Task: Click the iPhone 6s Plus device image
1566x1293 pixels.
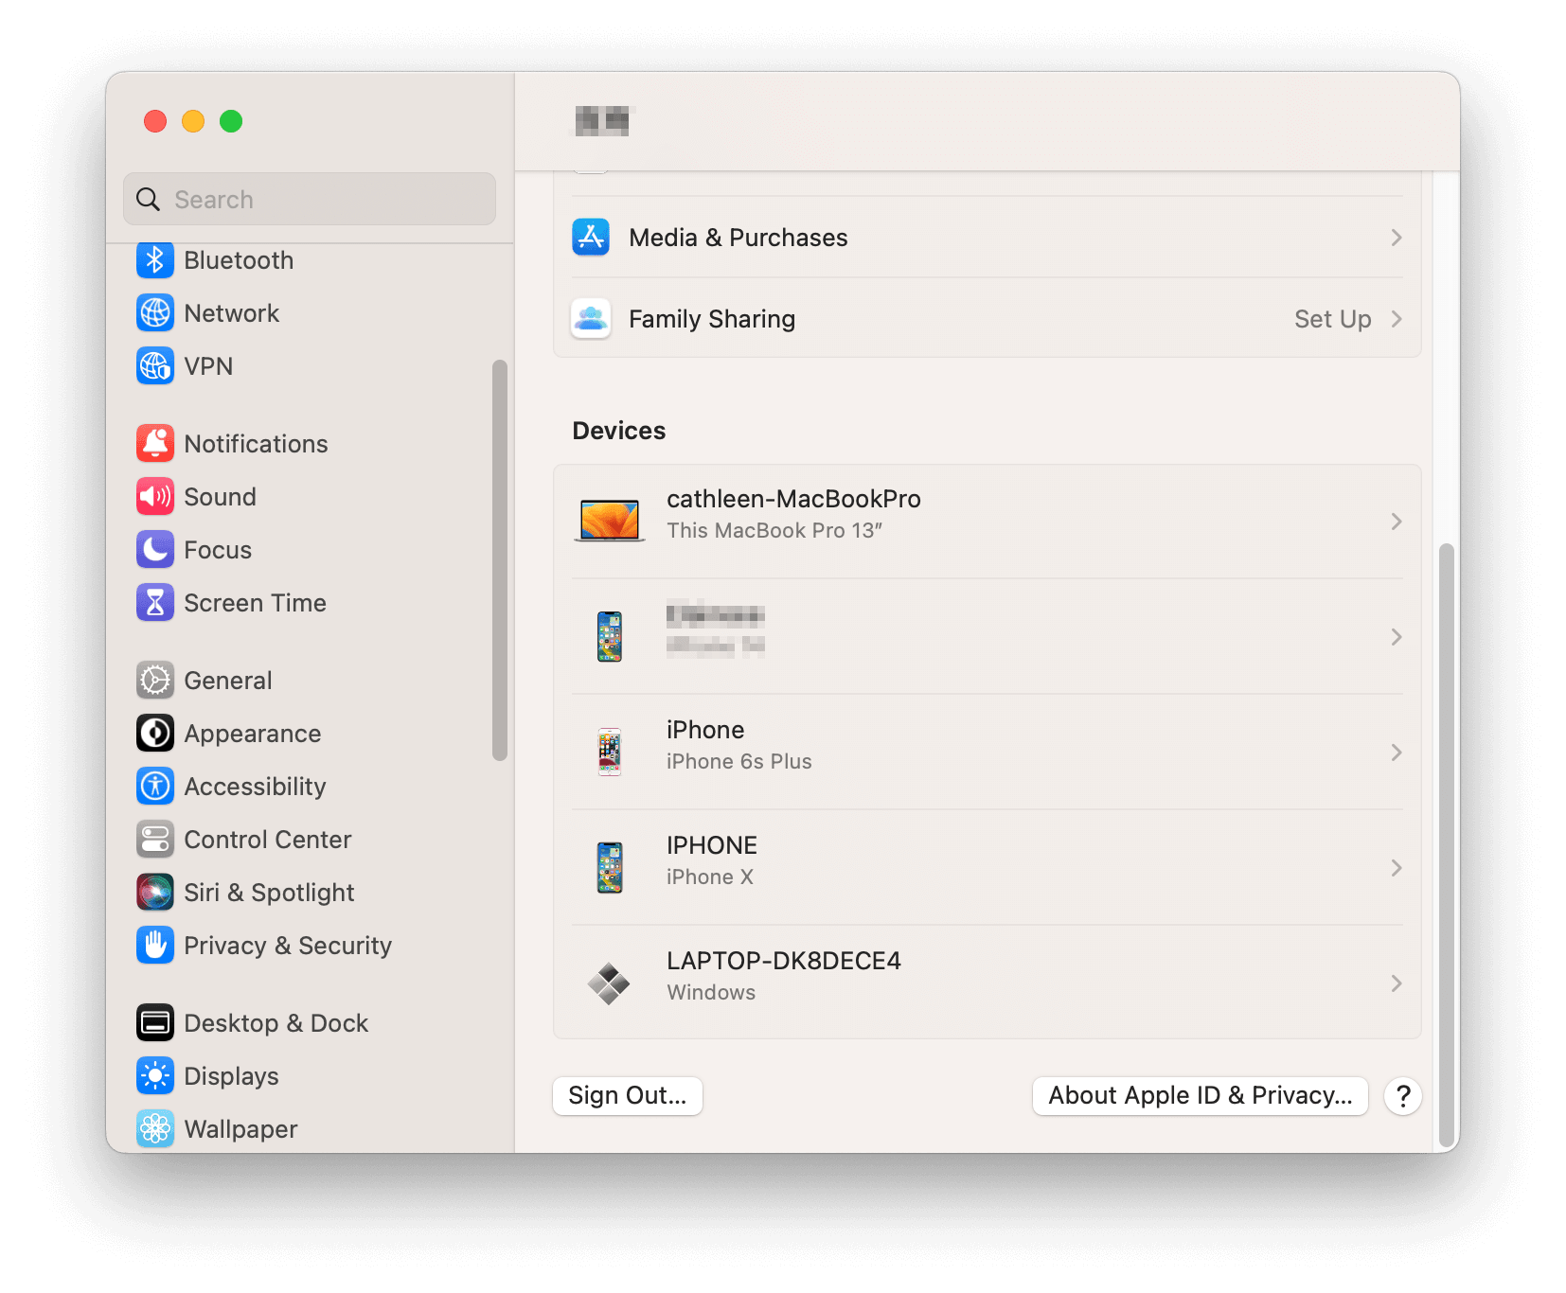Action: point(610,753)
